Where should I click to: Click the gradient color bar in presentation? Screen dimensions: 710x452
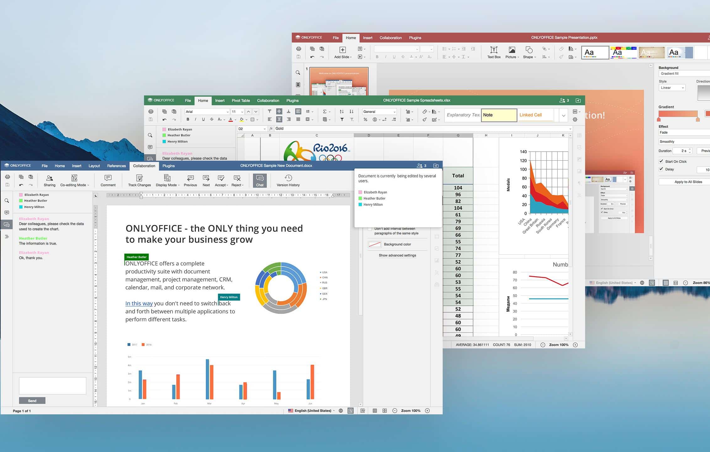(678, 114)
